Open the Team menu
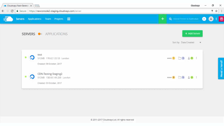 (48, 19)
